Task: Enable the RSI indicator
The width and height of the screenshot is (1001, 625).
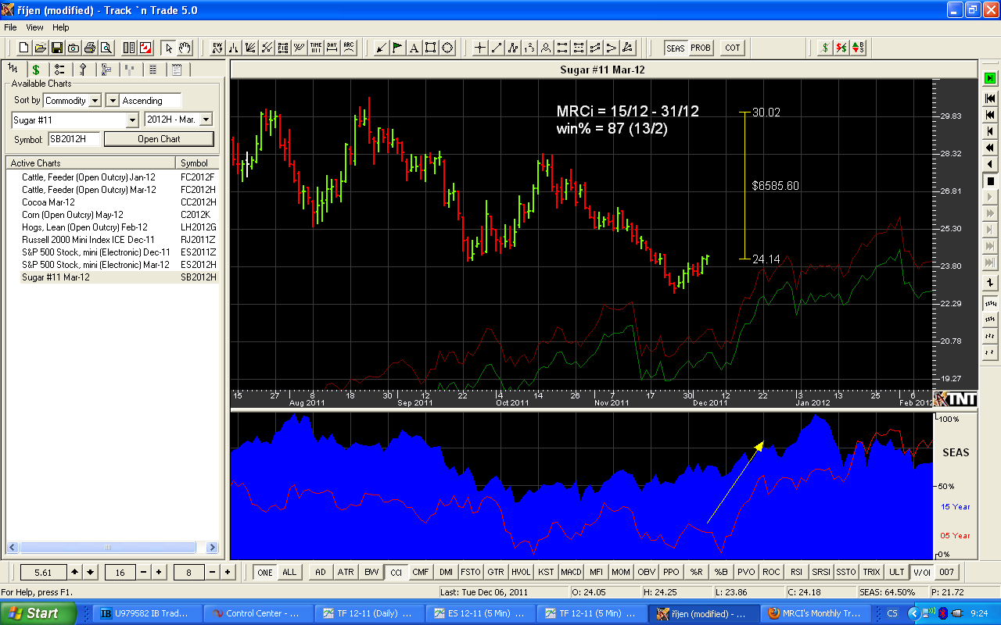Action: 796,572
